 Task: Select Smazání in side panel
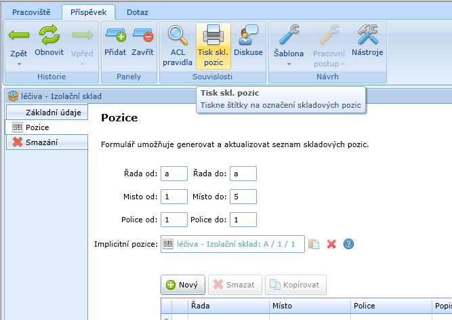coord(46,142)
